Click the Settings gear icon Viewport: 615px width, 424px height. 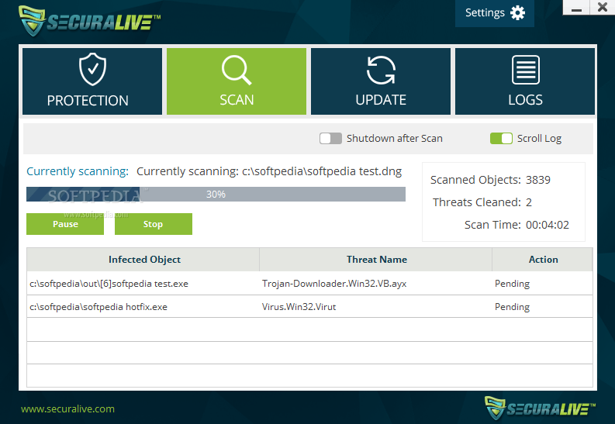pos(518,13)
